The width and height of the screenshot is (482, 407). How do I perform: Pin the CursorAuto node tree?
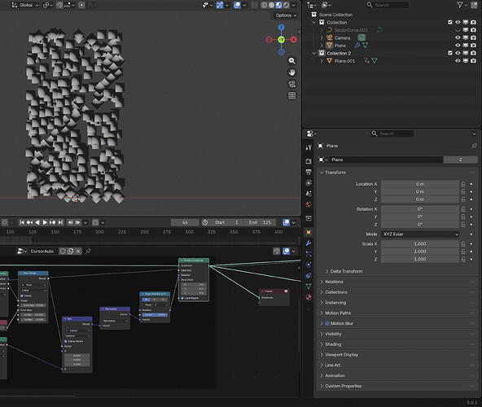(x=88, y=252)
